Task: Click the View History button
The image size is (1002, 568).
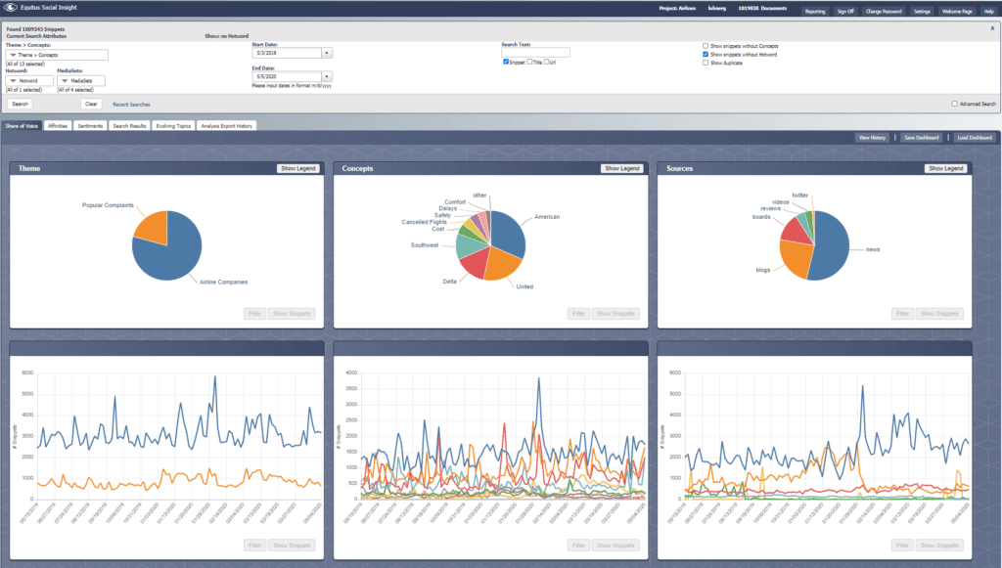Action: tap(872, 137)
